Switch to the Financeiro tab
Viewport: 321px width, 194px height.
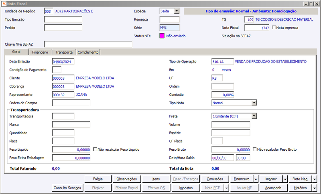(40, 53)
